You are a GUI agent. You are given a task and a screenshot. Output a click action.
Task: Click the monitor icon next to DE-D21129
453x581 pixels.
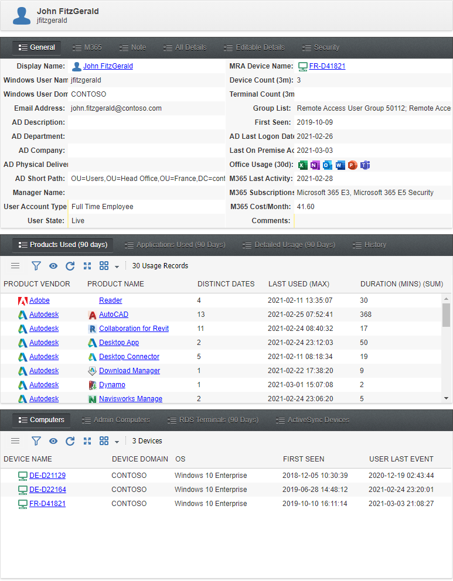coord(23,476)
